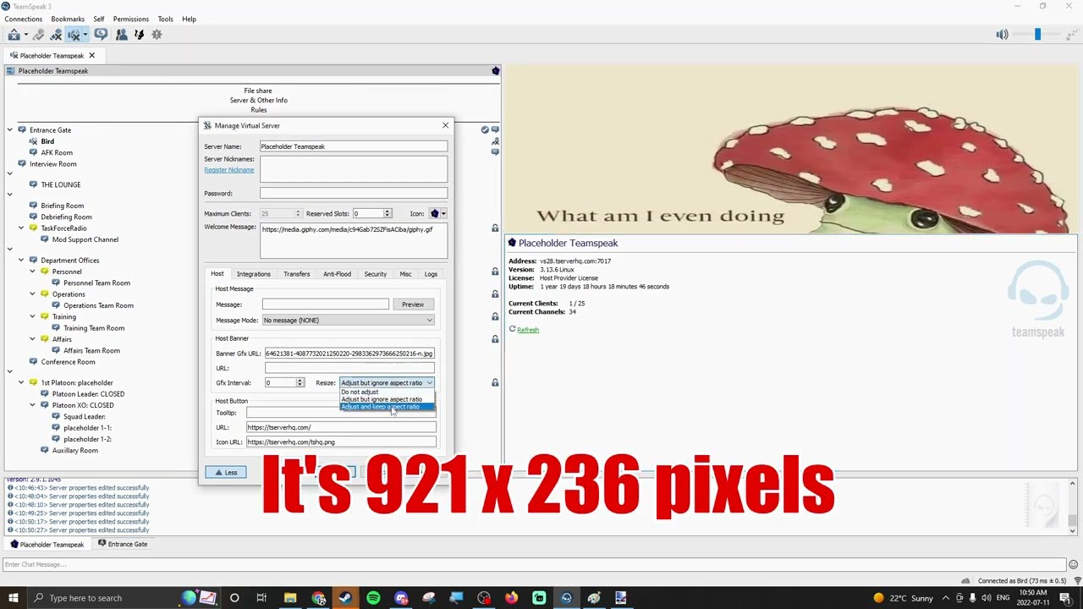The height and width of the screenshot is (609, 1083).
Task: Open the Message Mode dropdown
Action: [x=348, y=321]
